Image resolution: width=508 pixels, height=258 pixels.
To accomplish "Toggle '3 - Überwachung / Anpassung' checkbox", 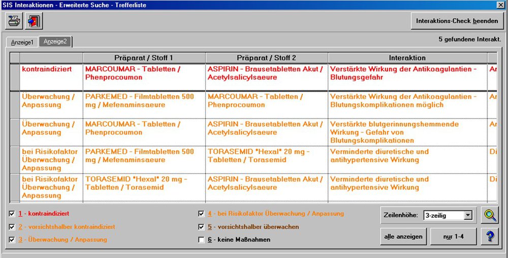I will (12, 240).
